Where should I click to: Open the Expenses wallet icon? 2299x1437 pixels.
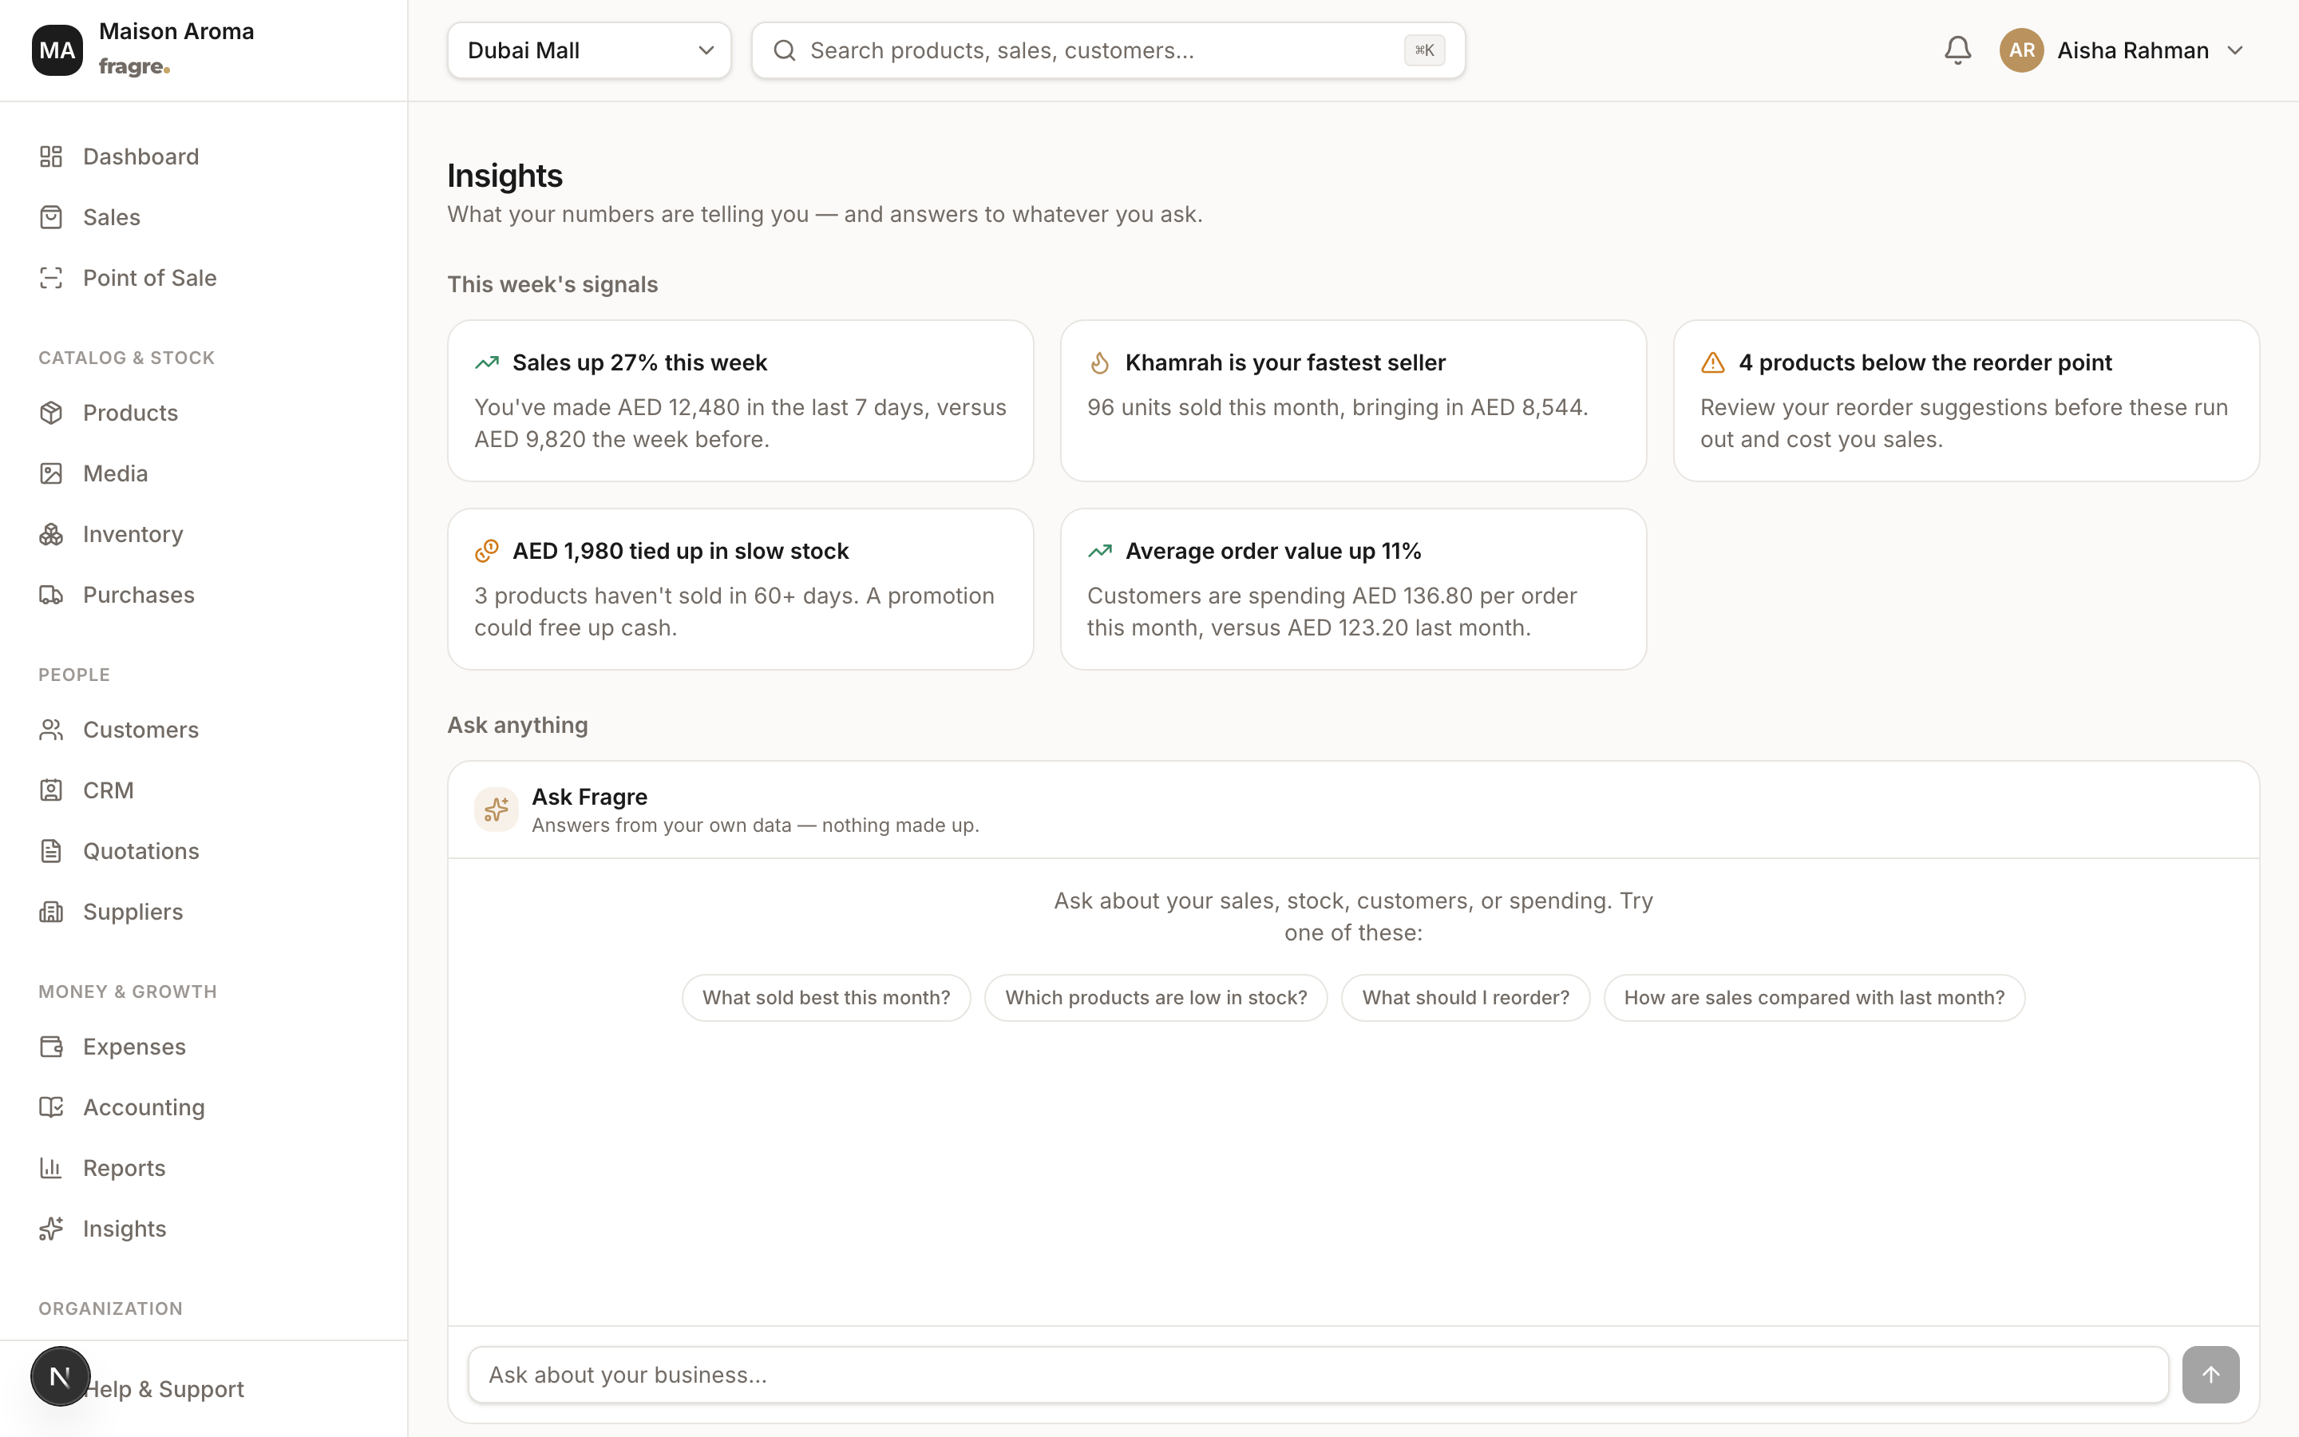coord(51,1047)
